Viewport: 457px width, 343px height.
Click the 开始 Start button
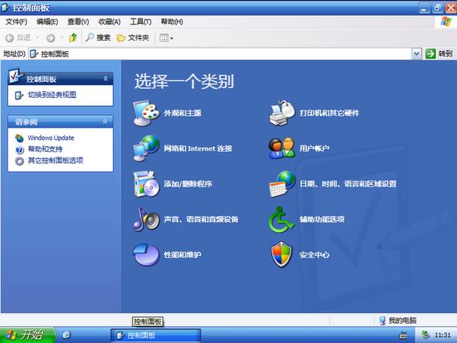click(x=27, y=335)
